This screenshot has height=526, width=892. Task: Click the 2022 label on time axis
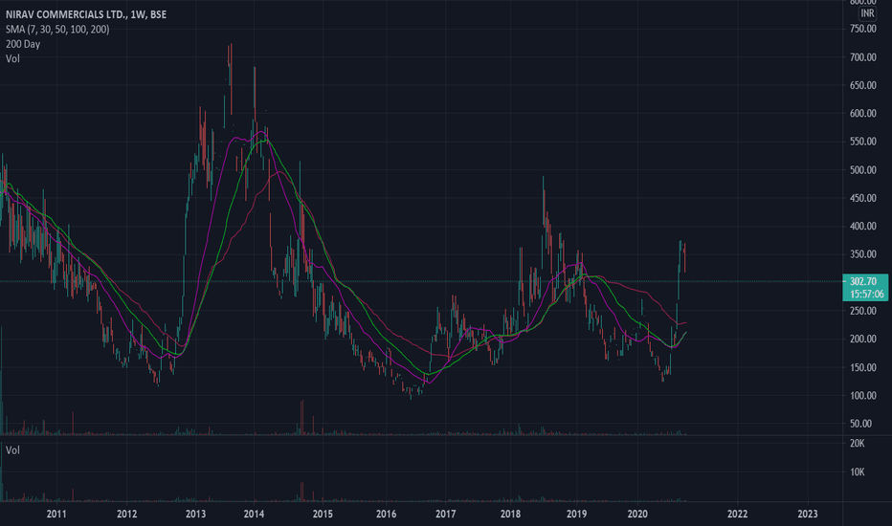pyautogui.click(x=737, y=515)
